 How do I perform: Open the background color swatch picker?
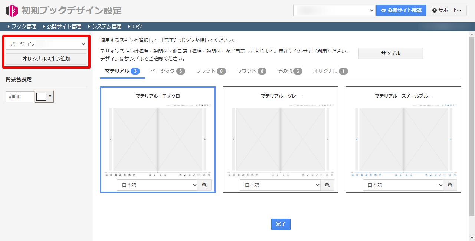coord(44,97)
